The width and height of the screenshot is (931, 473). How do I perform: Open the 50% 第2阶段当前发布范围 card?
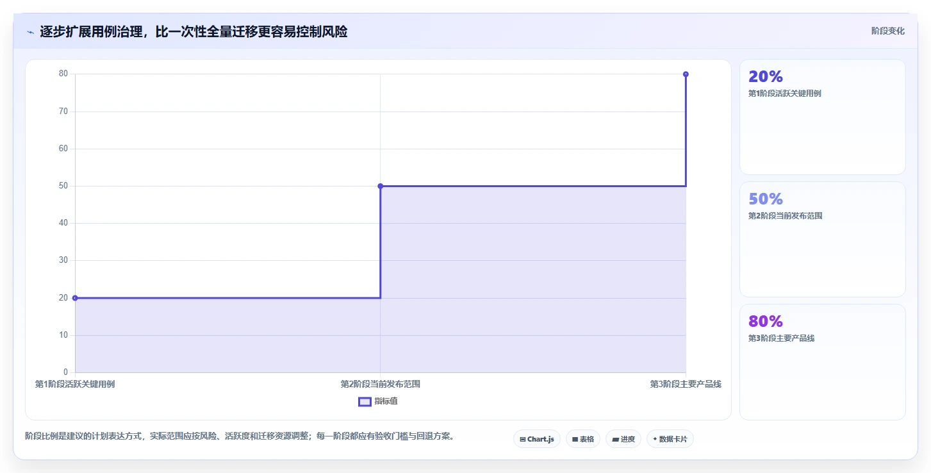823,240
